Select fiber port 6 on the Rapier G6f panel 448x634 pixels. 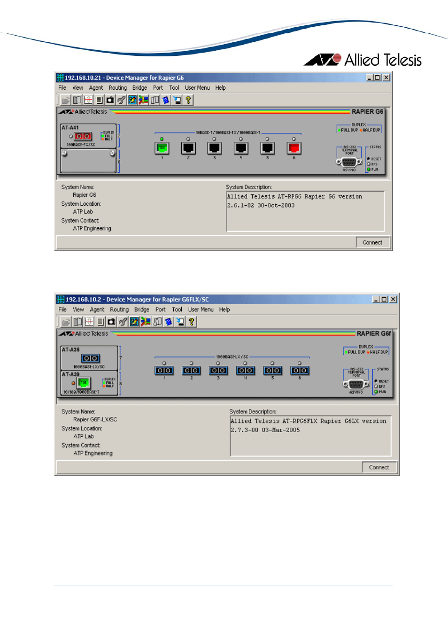pos(300,371)
